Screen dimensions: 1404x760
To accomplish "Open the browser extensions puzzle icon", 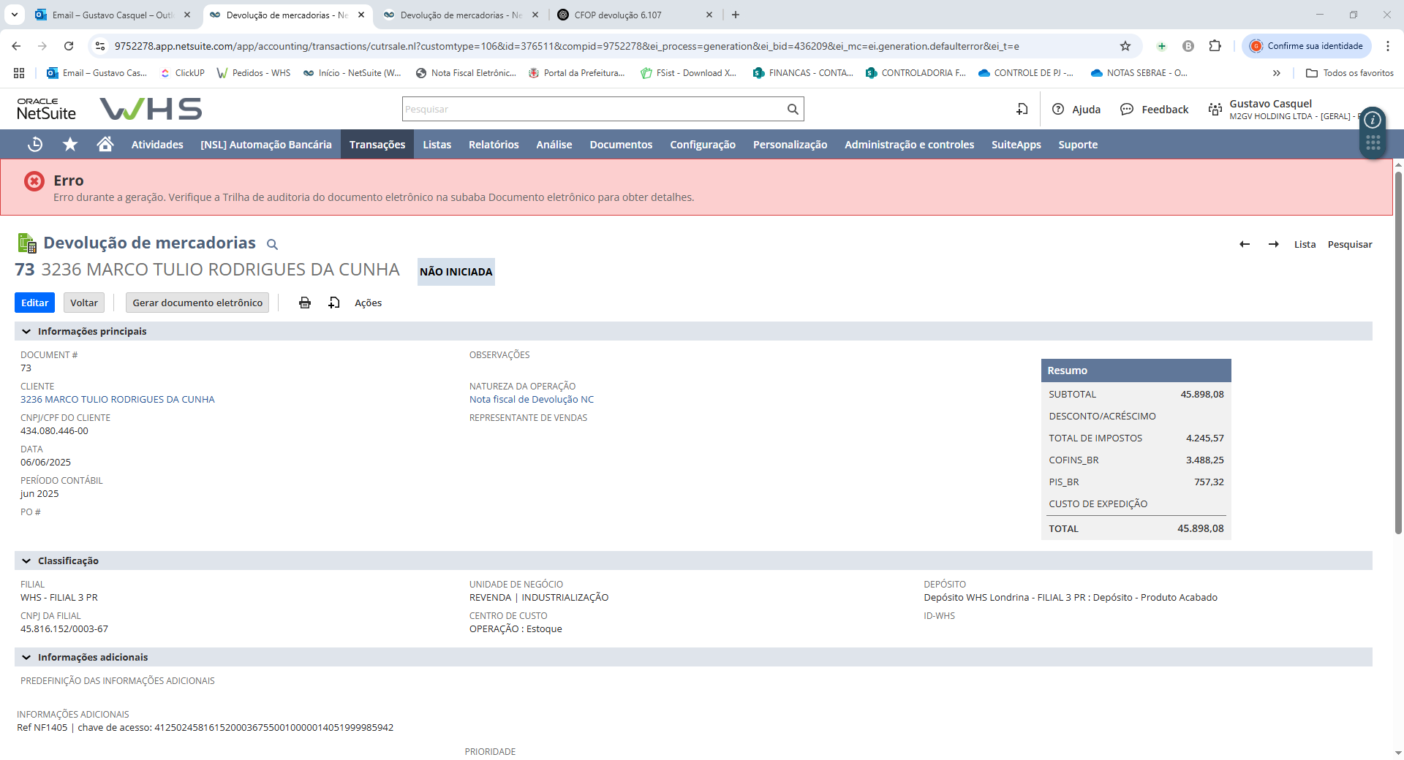I will 1215,46.
